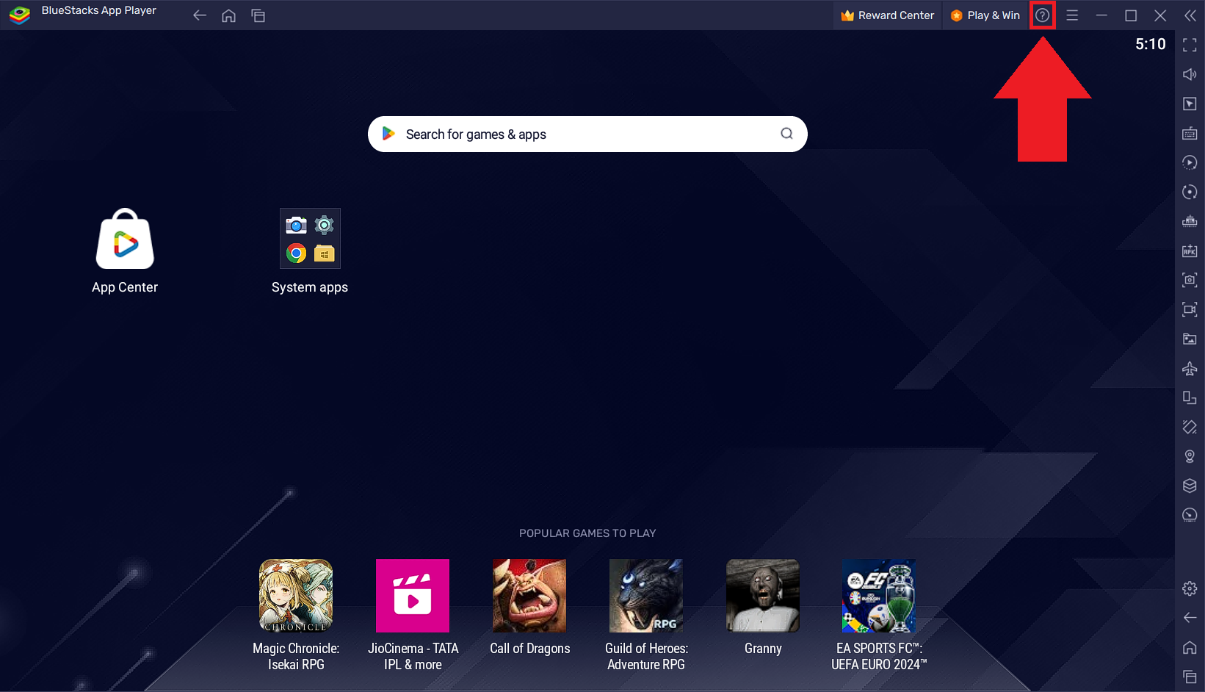1205x692 pixels.
Task: Open the GPS location tool
Action: tap(1190, 456)
